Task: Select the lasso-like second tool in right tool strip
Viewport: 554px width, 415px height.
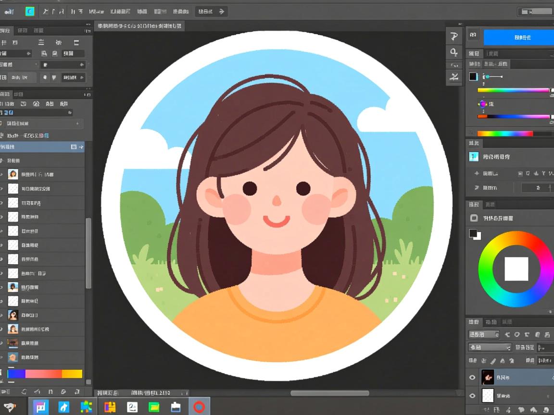Action: [453, 52]
